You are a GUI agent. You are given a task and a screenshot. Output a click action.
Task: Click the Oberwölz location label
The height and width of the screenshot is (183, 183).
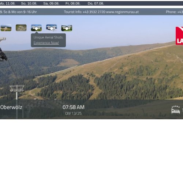point(11,107)
